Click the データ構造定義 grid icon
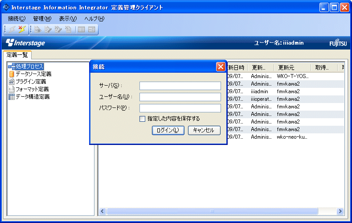 pos(12,97)
